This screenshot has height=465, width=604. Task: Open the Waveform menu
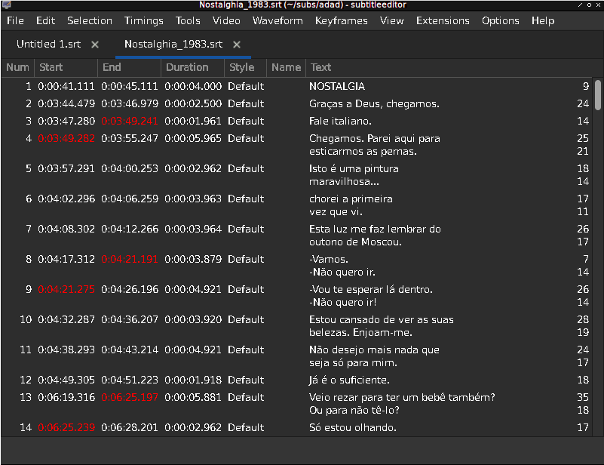(x=277, y=20)
